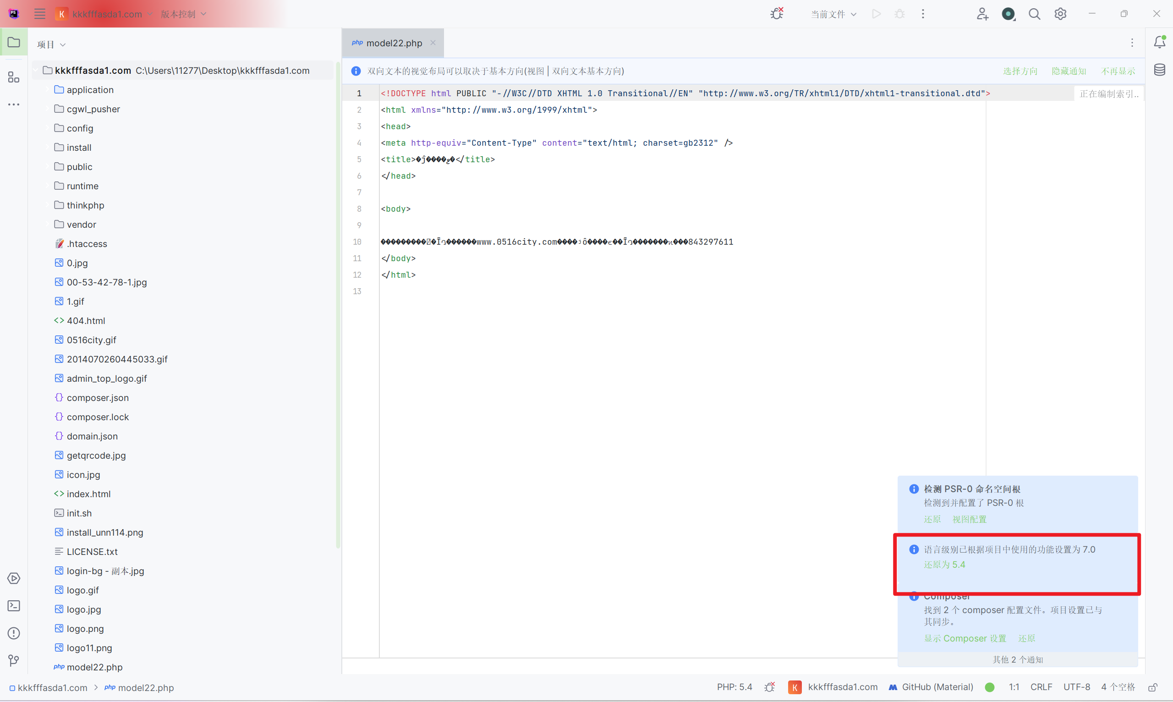Screen dimensions: 1173x702
Task: Open Search Everywhere magnifier
Action: 1035,14
